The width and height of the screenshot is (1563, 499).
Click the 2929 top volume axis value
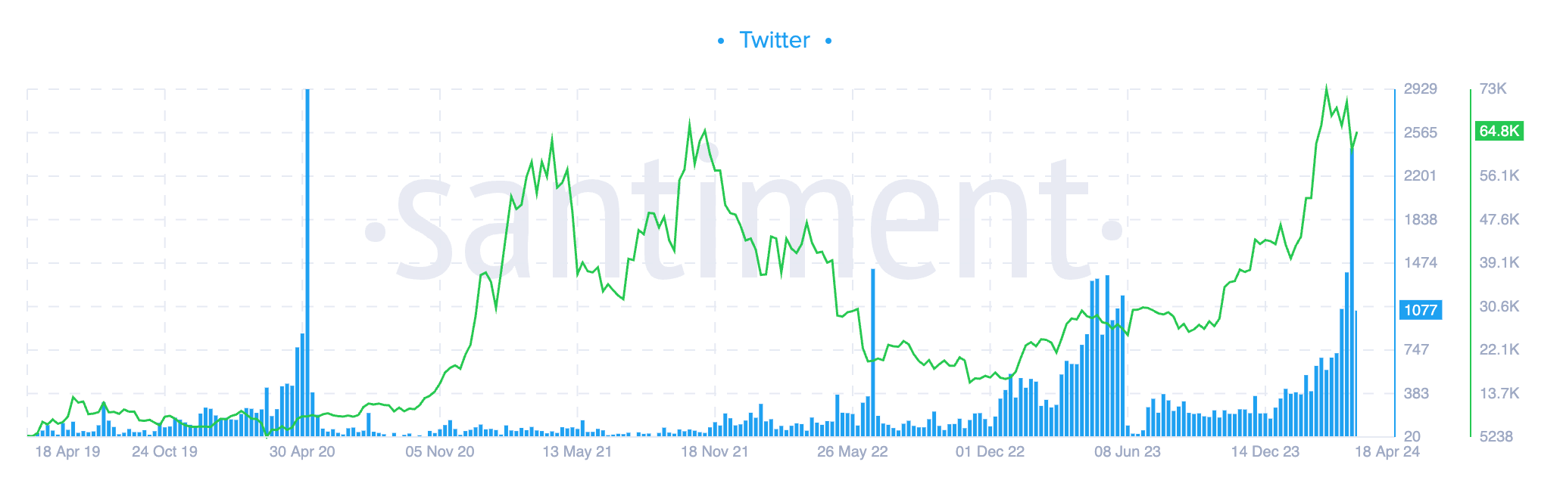click(x=1420, y=89)
